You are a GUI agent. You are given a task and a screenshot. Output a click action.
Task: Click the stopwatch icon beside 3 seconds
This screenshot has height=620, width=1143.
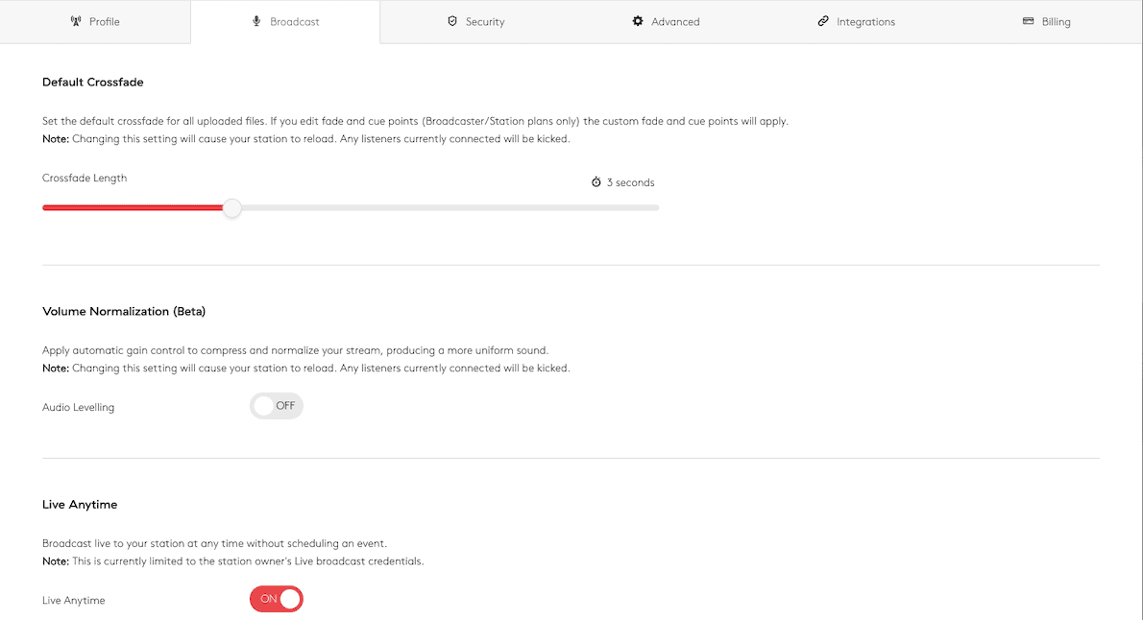596,182
